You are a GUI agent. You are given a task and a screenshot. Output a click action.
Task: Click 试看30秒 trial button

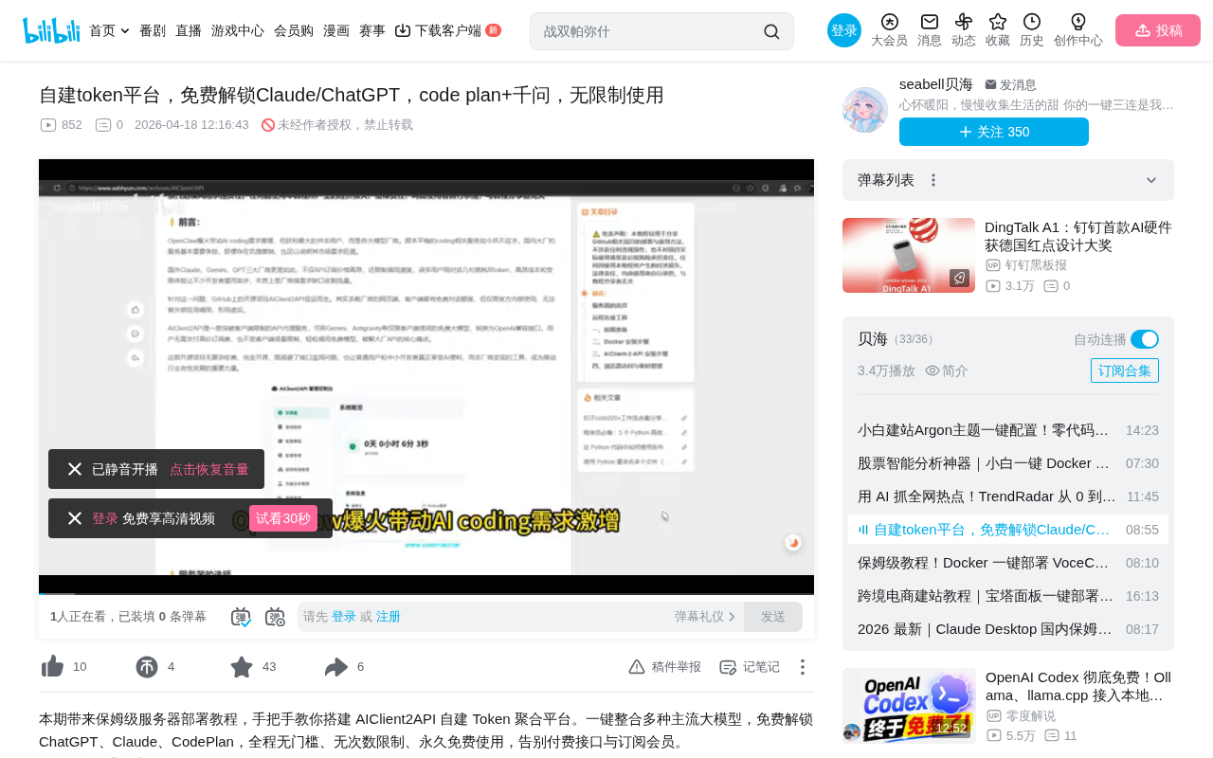point(283,518)
